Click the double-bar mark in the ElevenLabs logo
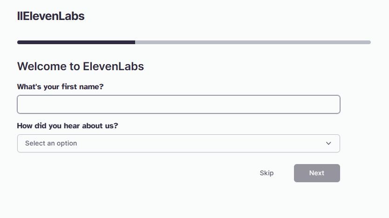 click(20, 16)
